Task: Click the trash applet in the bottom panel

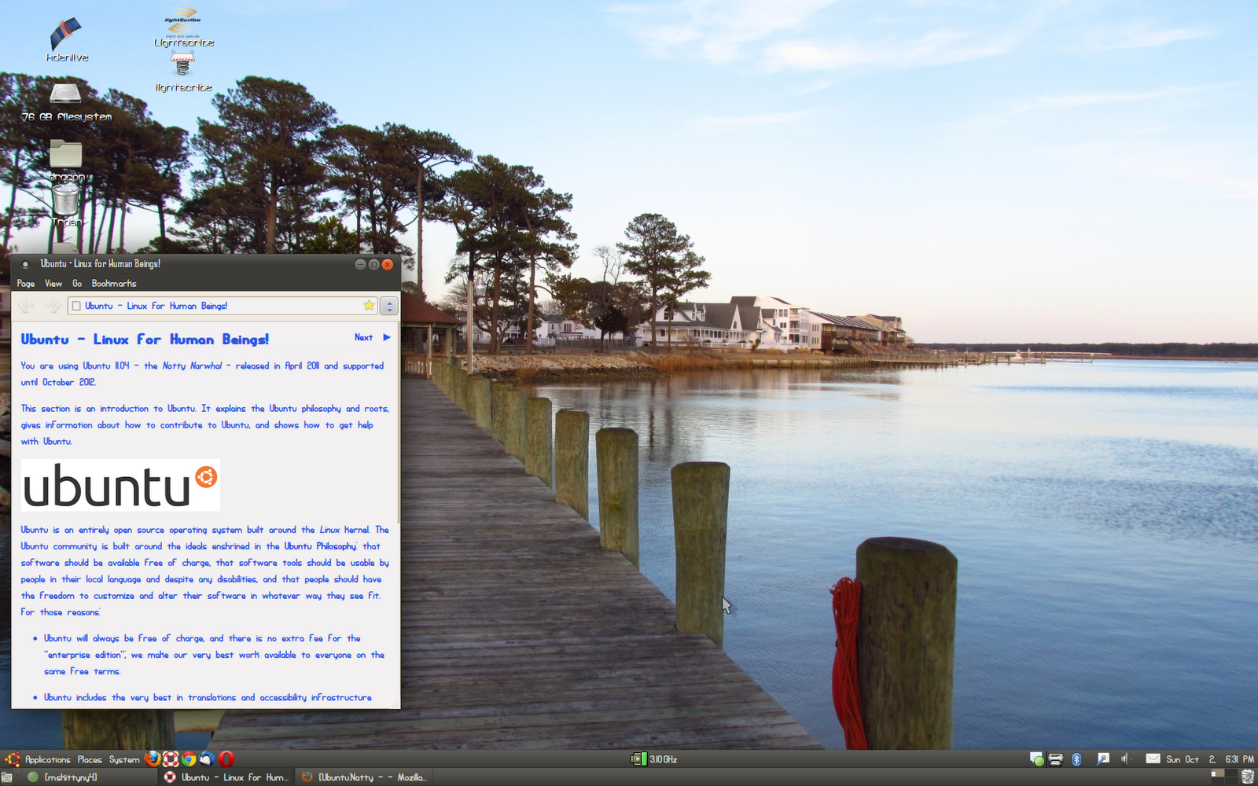Action: click(x=1247, y=777)
